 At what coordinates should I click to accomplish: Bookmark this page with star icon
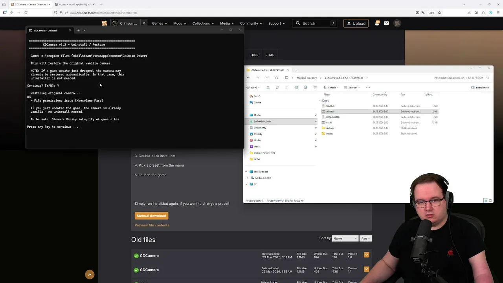(439, 13)
